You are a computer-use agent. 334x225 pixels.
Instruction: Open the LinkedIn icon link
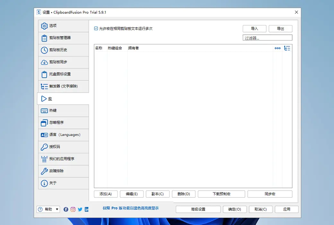tap(86, 210)
